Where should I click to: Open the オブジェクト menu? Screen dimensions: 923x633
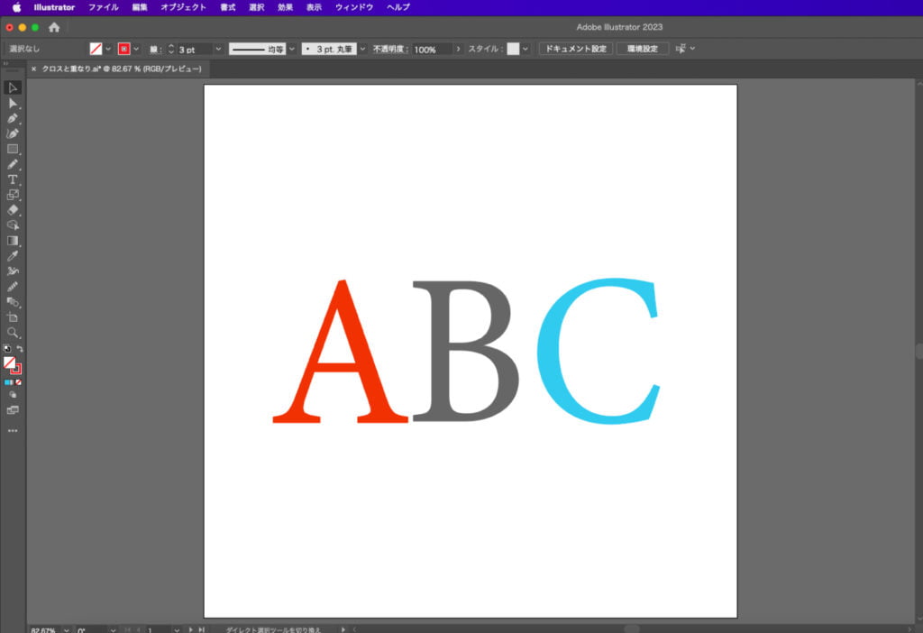[x=183, y=7]
